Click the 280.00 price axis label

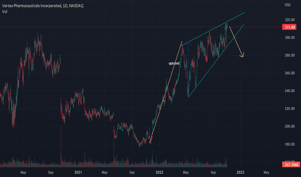(290, 55)
